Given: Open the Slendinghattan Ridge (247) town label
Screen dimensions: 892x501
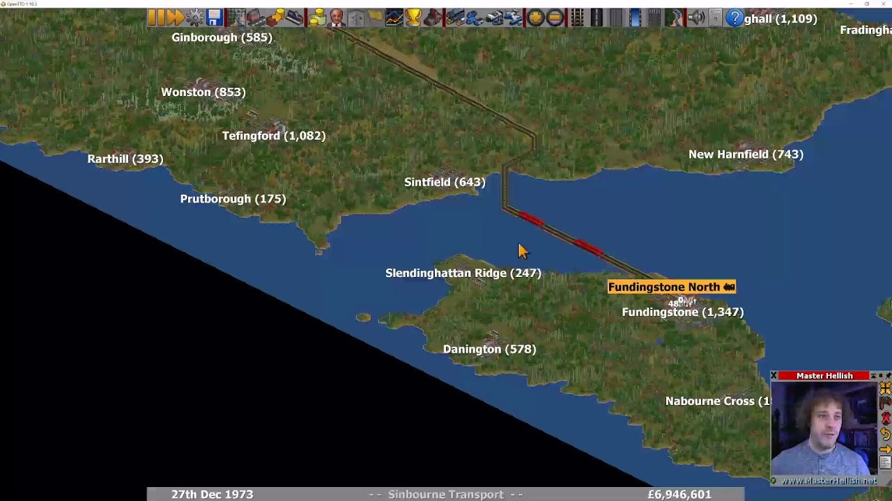Looking at the screenshot, I should 463,273.
